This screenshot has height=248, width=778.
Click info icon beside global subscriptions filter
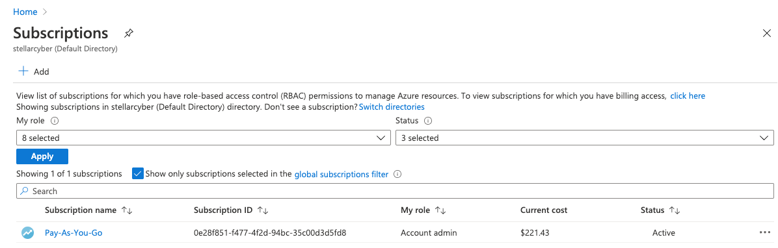[397, 174]
